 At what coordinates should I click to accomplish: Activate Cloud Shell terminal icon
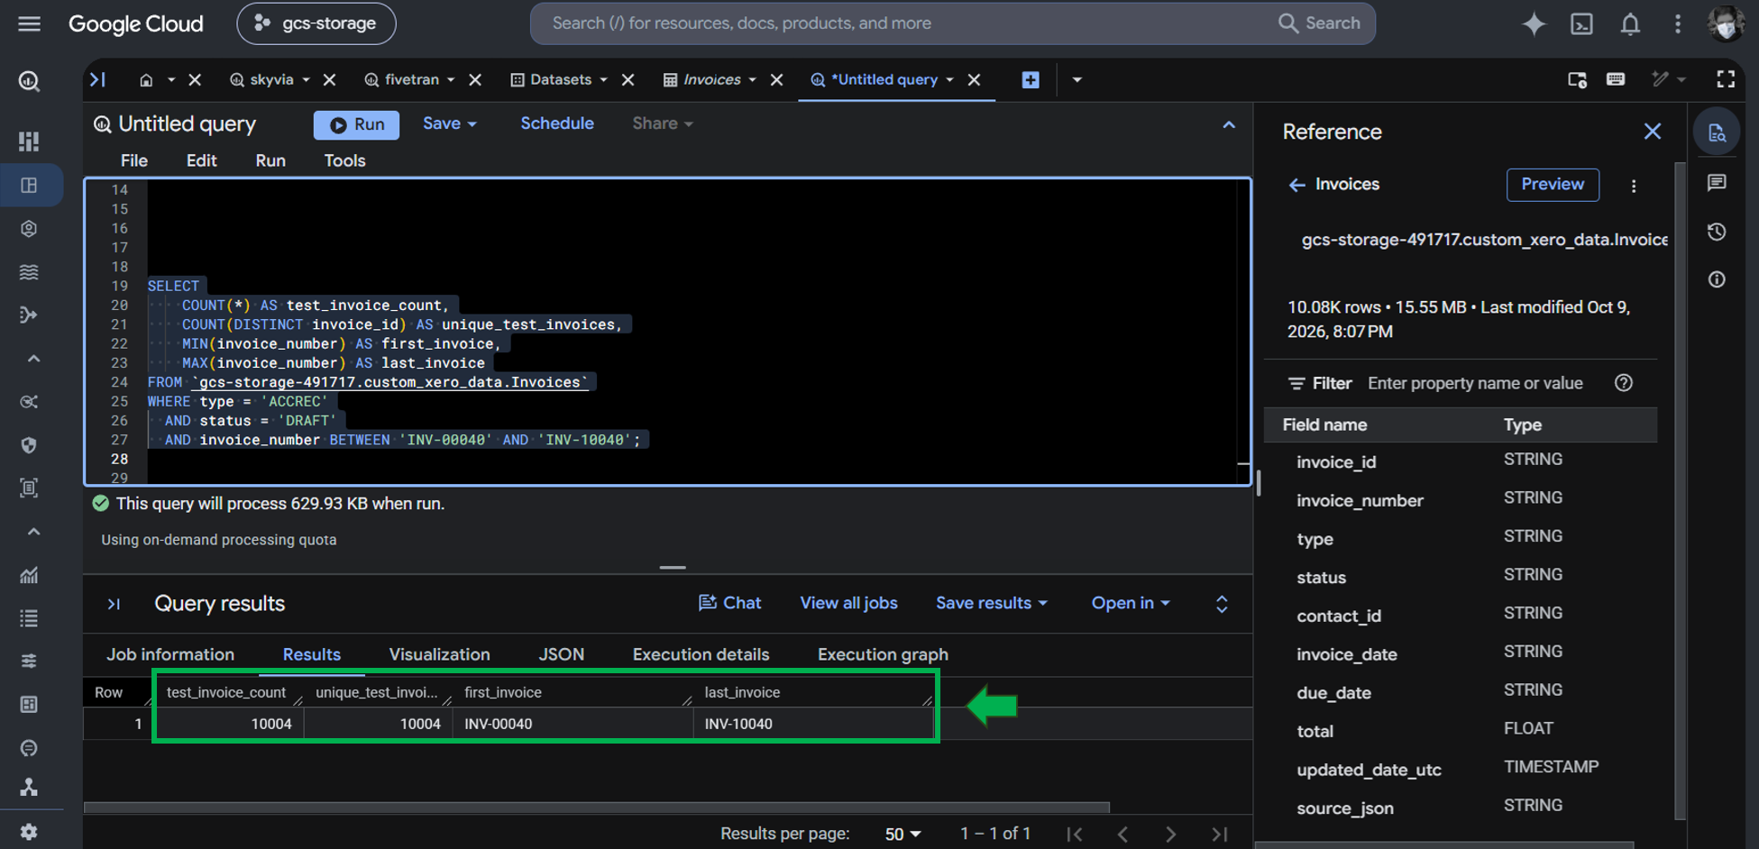pyautogui.click(x=1581, y=23)
